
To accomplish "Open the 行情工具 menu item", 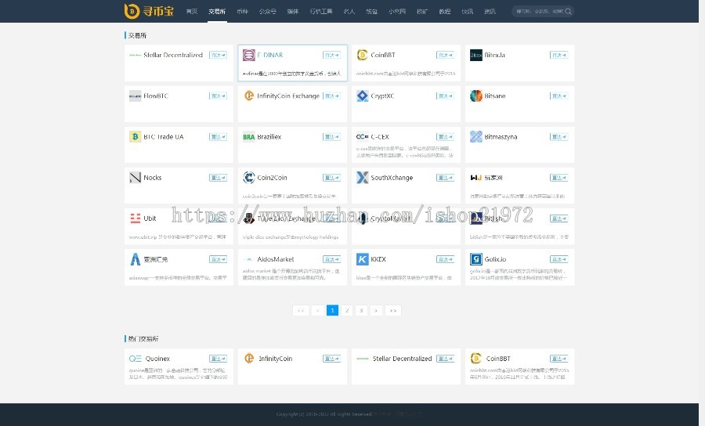I will (x=321, y=11).
